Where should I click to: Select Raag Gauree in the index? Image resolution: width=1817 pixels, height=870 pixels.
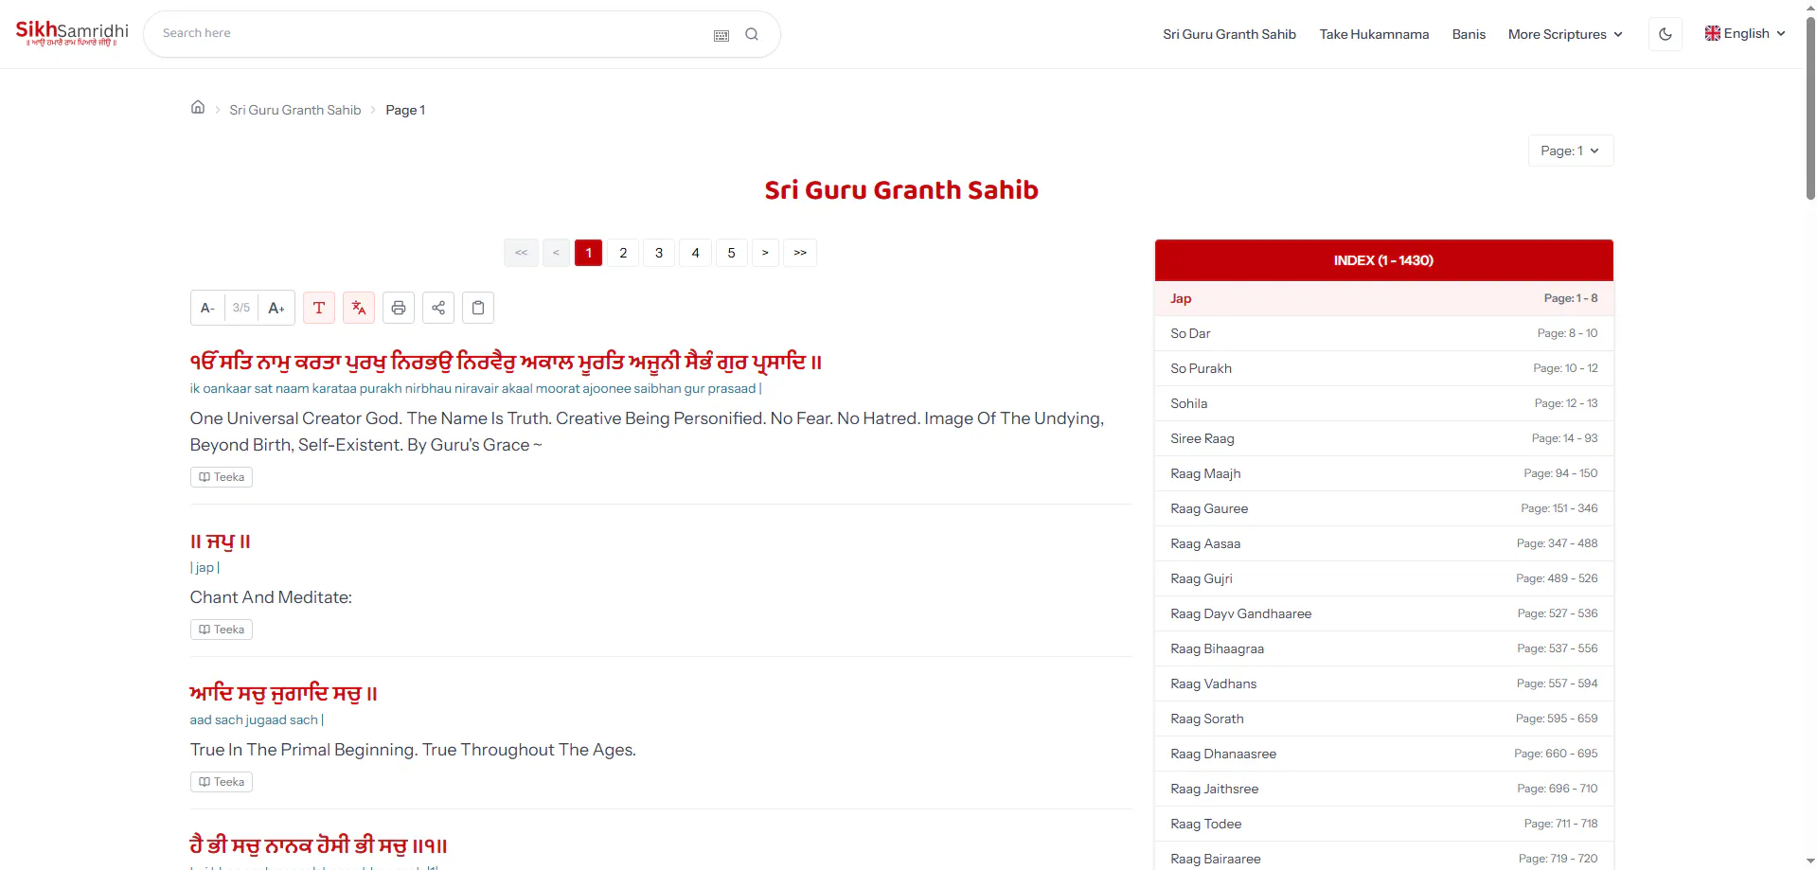coord(1383,508)
